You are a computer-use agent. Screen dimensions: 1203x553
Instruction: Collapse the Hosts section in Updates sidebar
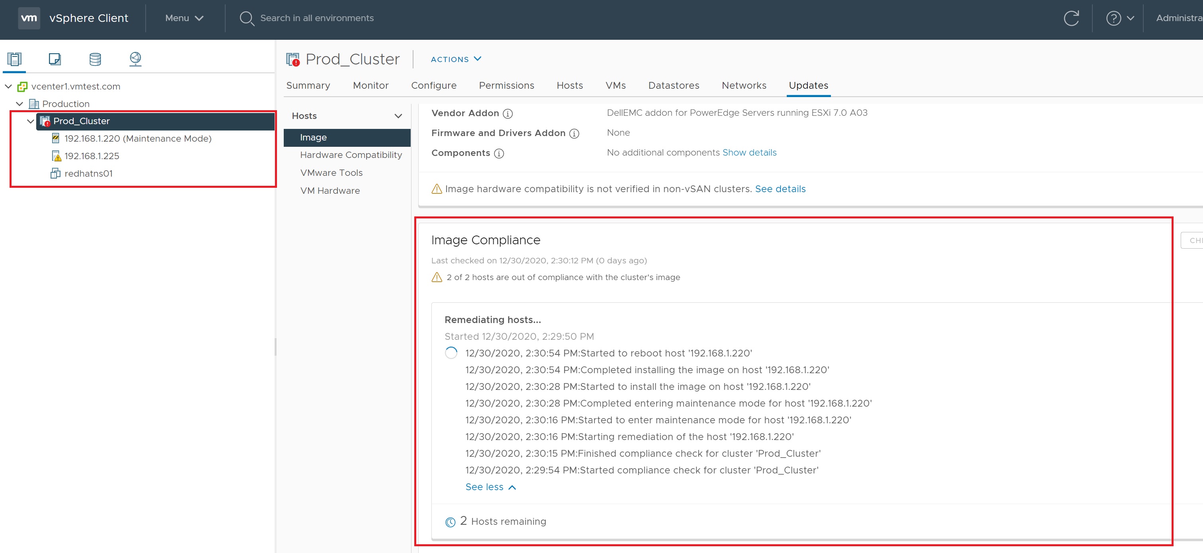pos(398,116)
